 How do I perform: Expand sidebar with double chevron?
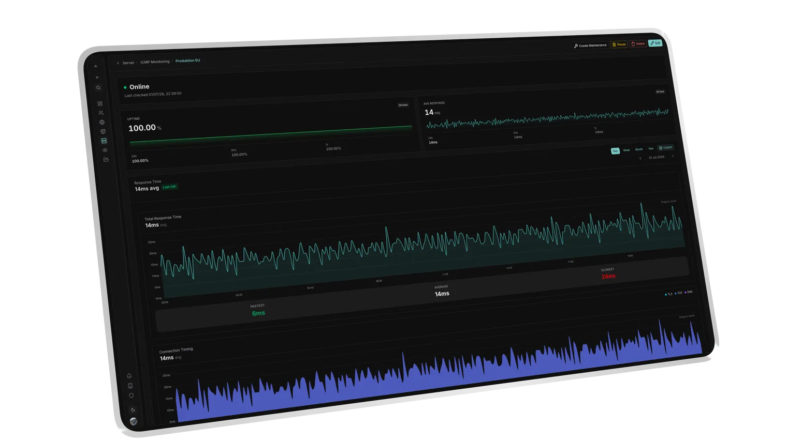(x=97, y=77)
